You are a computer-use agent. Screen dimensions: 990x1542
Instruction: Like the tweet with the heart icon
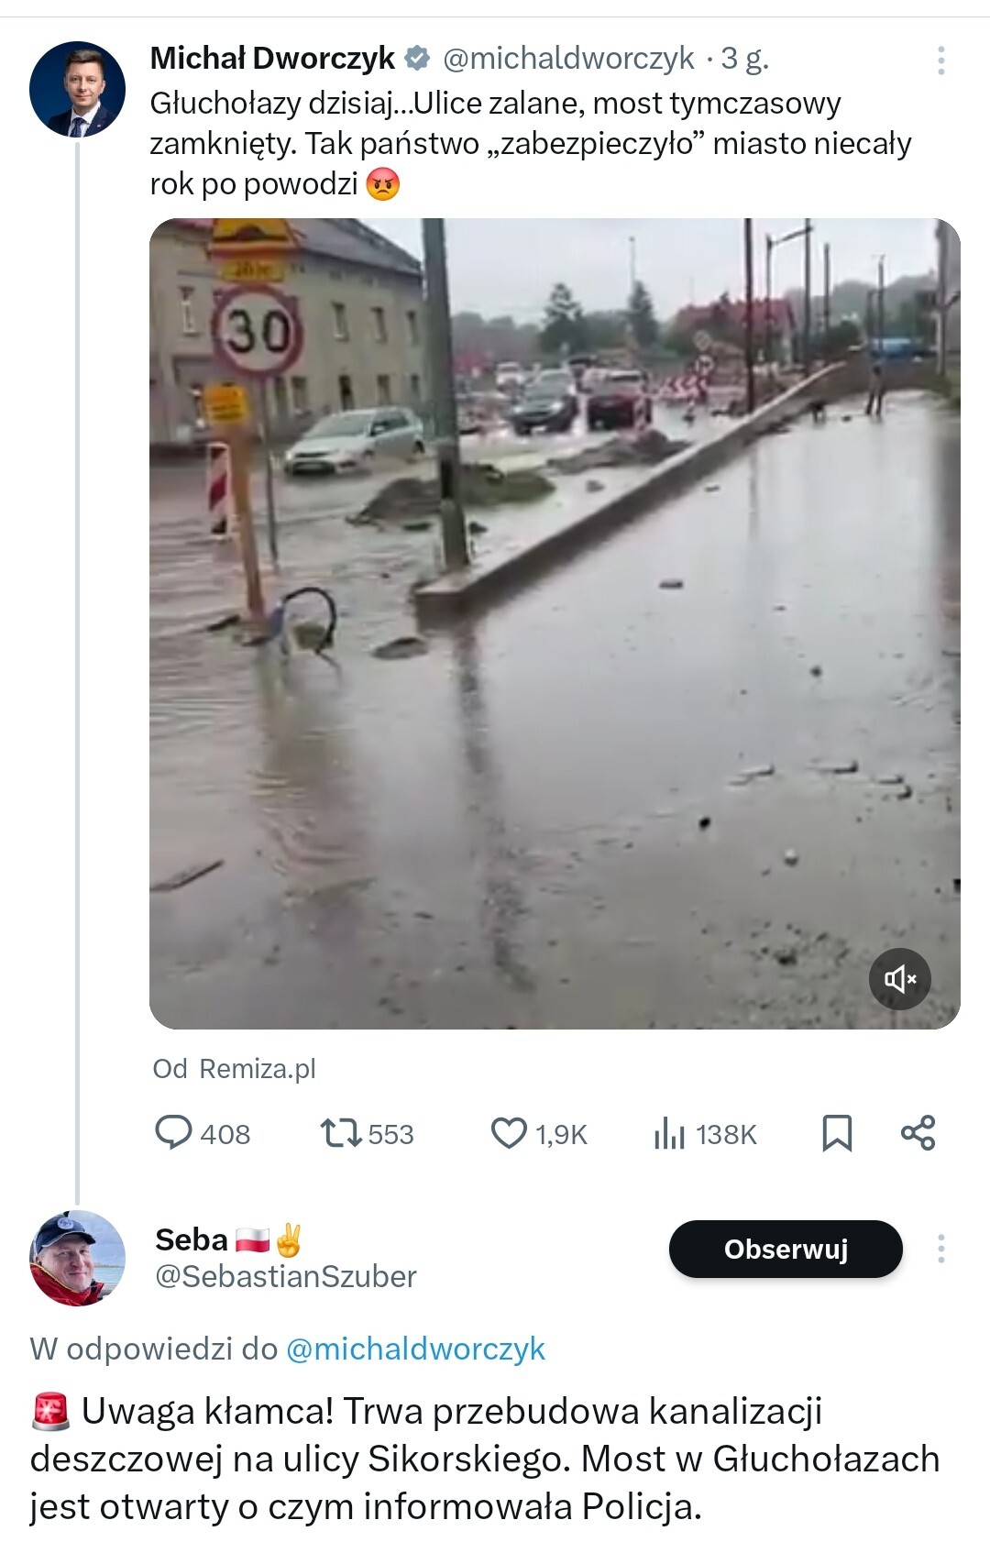tap(509, 1133)
